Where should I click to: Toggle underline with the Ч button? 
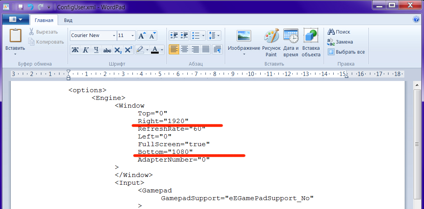pyautogui.click(x=96, y=50)
